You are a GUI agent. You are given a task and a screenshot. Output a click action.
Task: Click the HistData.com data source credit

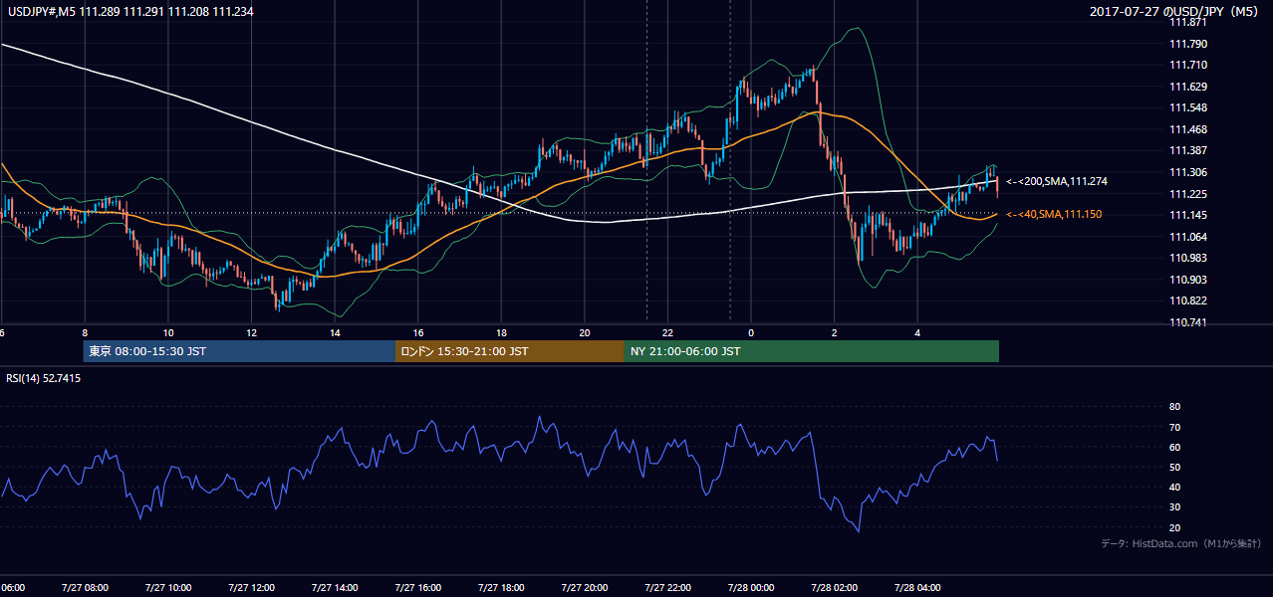1181,543
